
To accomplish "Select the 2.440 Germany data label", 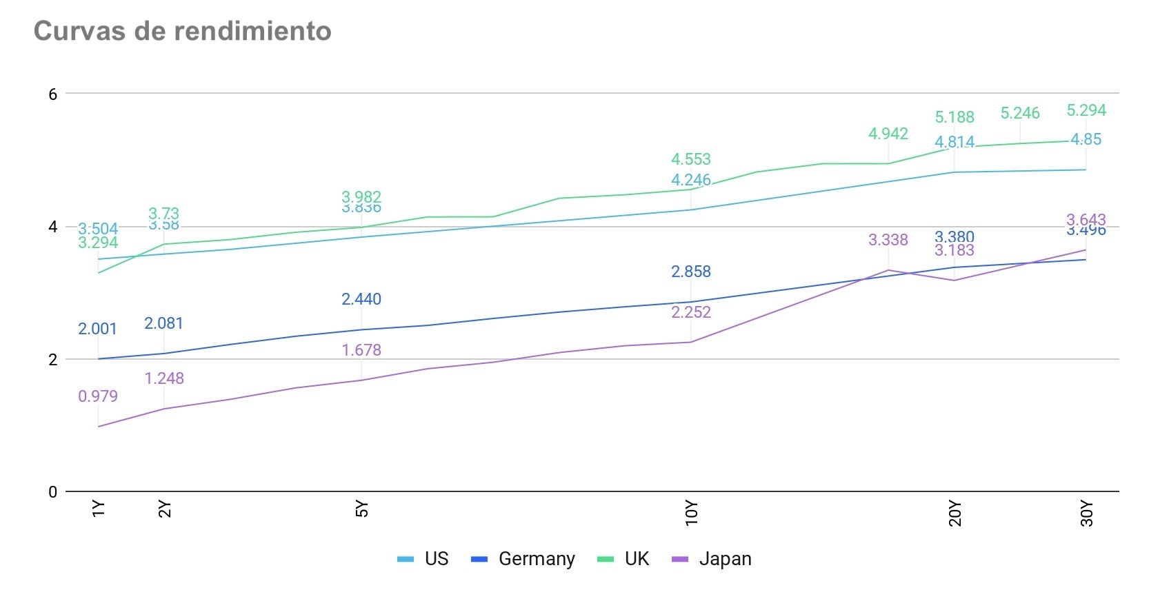I will (x=361, y=299).
